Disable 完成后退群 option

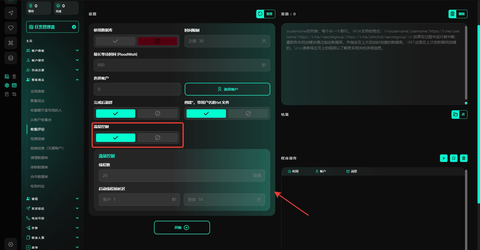coord(157,114)
